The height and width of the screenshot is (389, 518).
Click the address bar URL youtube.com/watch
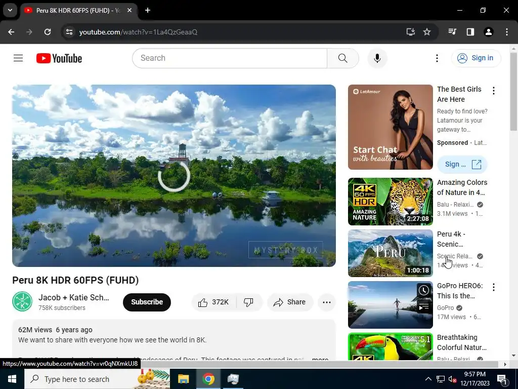pyautogui.click(x=138, y=32)
